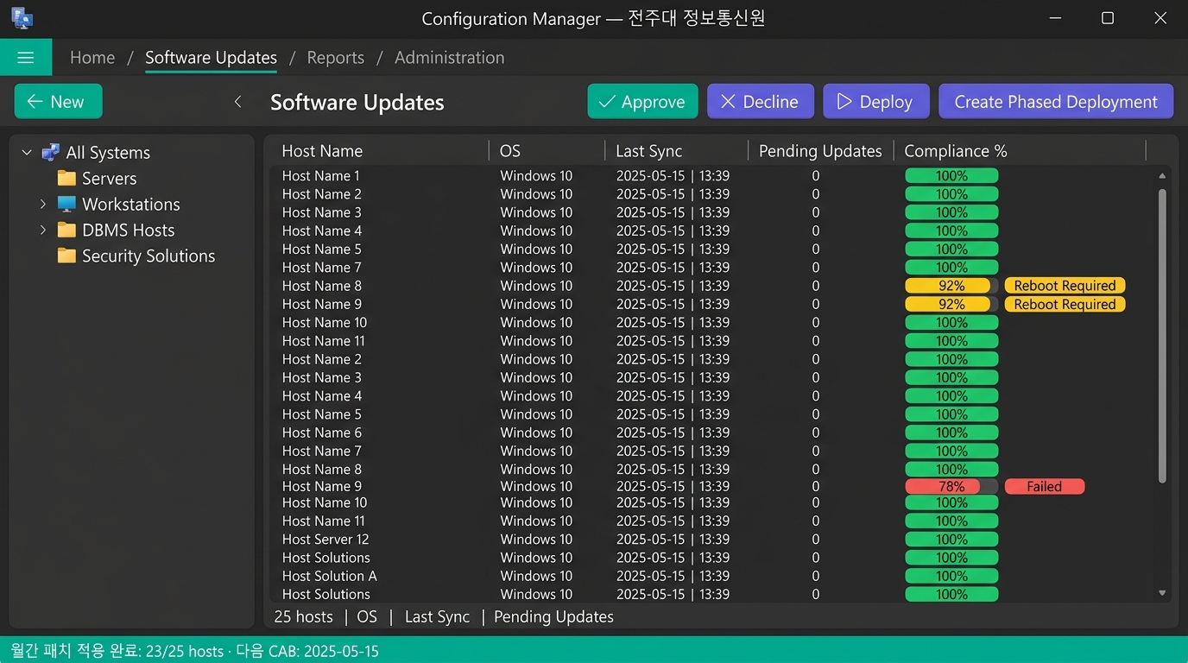Expand the DBMS Hosts tree node

click(x=42, y=230)
